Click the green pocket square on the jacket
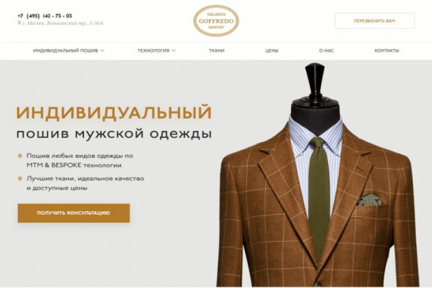The width and height of the screenshot is (432, 288). 370,200
